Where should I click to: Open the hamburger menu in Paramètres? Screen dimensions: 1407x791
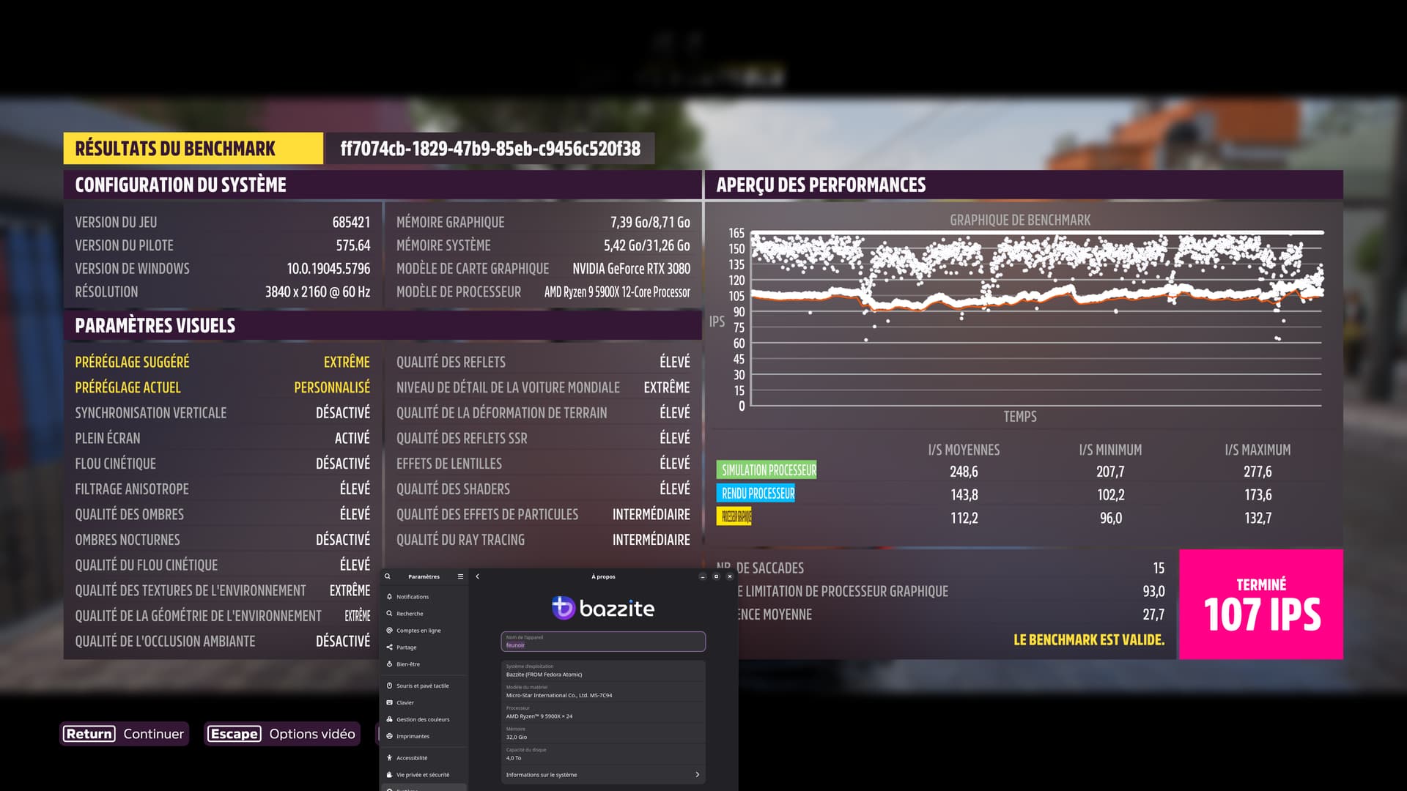460,576
